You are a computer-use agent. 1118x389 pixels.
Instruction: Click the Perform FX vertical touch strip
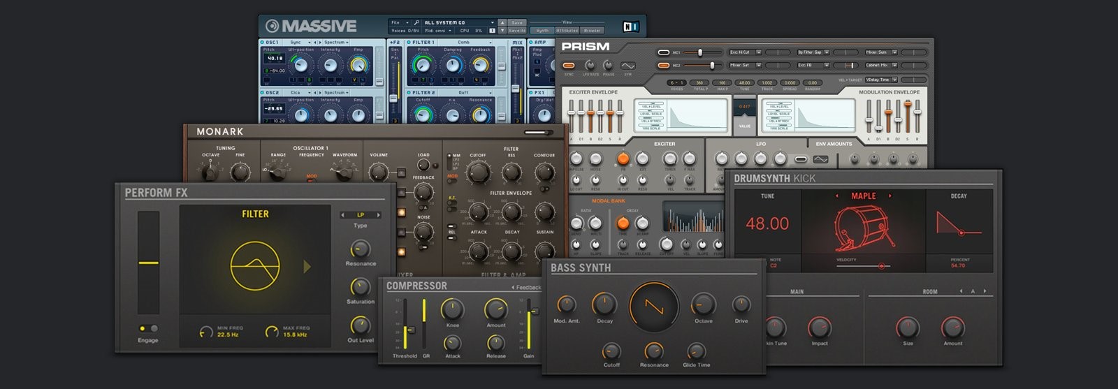(x=148, y=263)
